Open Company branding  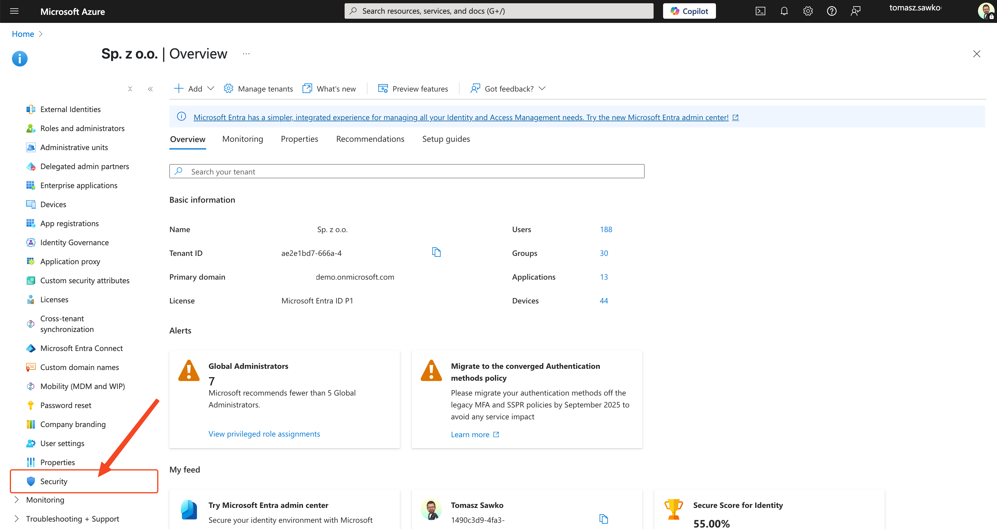[73, 424]
